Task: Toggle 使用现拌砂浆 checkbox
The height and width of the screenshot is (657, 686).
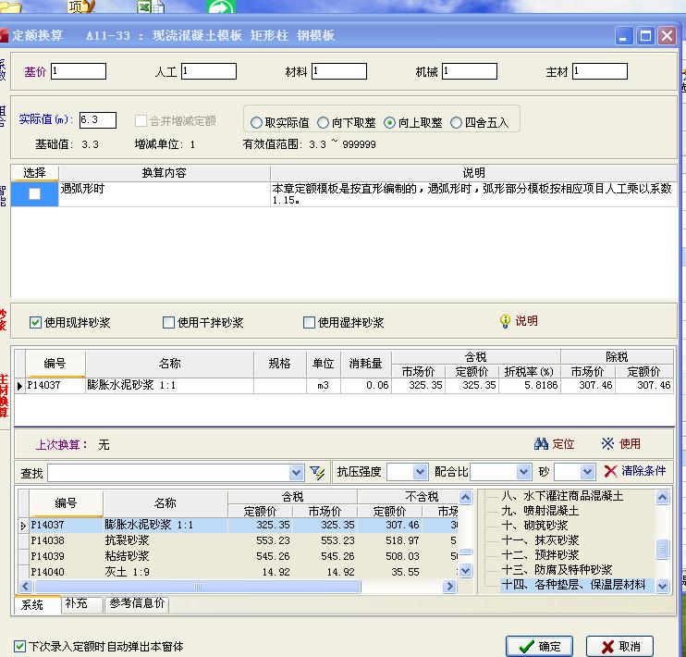Action: point(35,323)
